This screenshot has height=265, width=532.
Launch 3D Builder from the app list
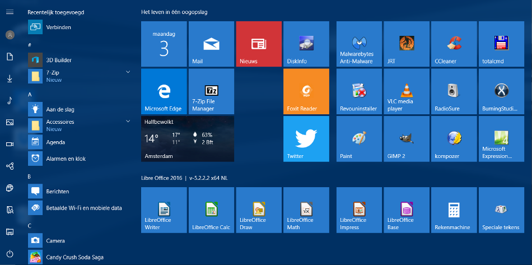tap(80, 60)
